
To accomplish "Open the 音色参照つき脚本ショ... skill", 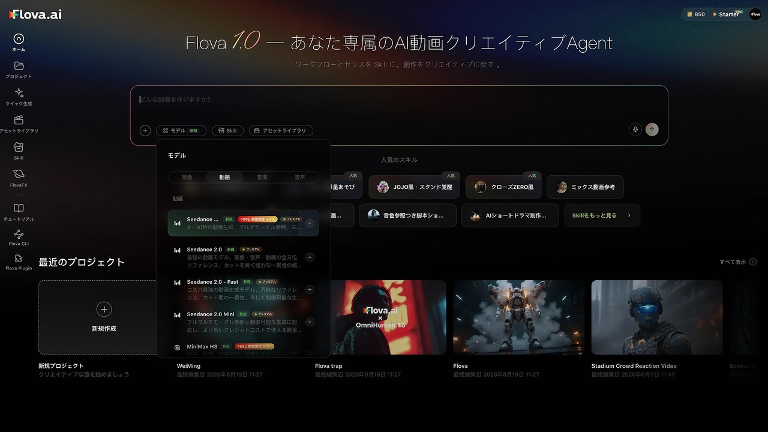I will tap(408, 215).
